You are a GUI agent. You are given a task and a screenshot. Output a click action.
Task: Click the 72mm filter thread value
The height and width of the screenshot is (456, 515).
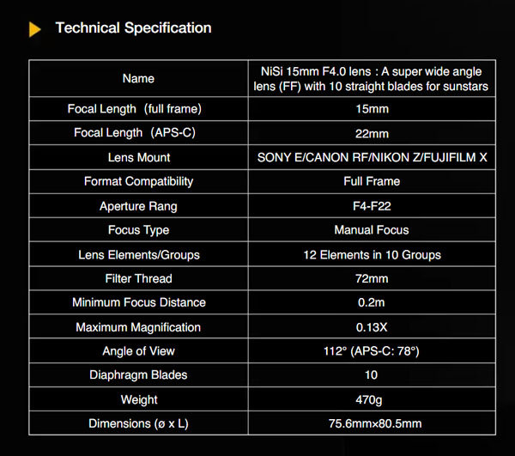click(x=372, y=278)
